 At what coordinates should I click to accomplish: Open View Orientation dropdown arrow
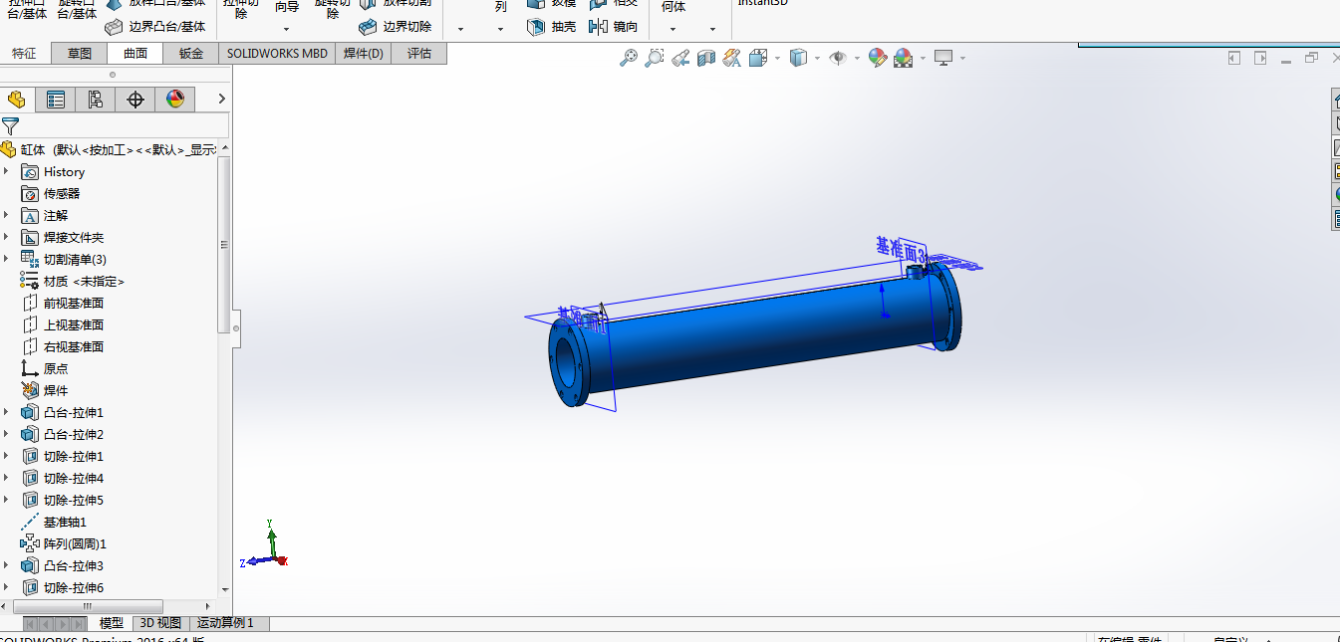tap(777, 58)
